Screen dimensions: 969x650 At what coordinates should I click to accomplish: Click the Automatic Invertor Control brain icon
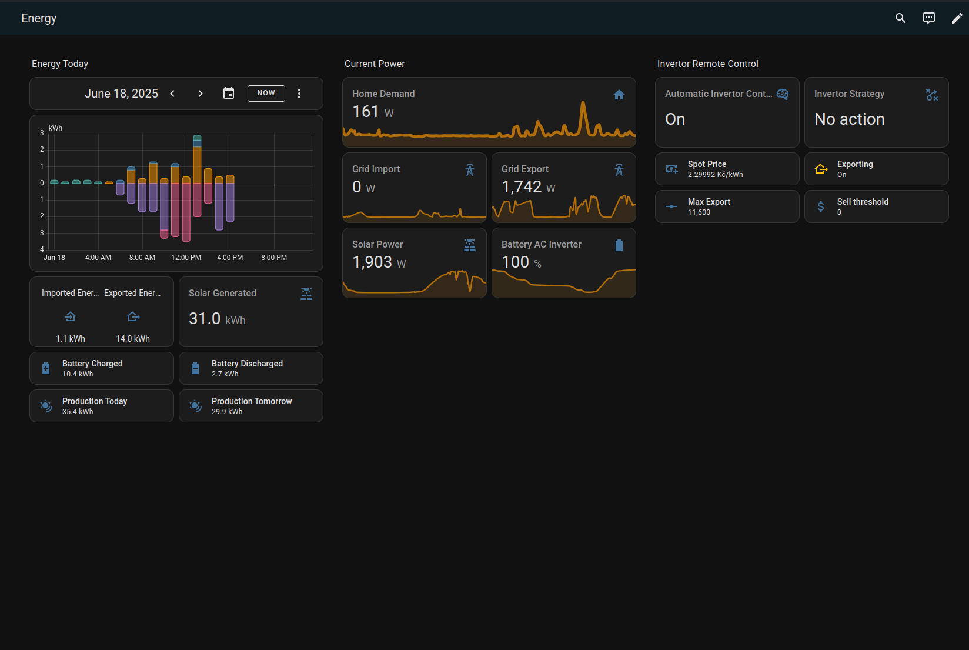tap(783, 95)
